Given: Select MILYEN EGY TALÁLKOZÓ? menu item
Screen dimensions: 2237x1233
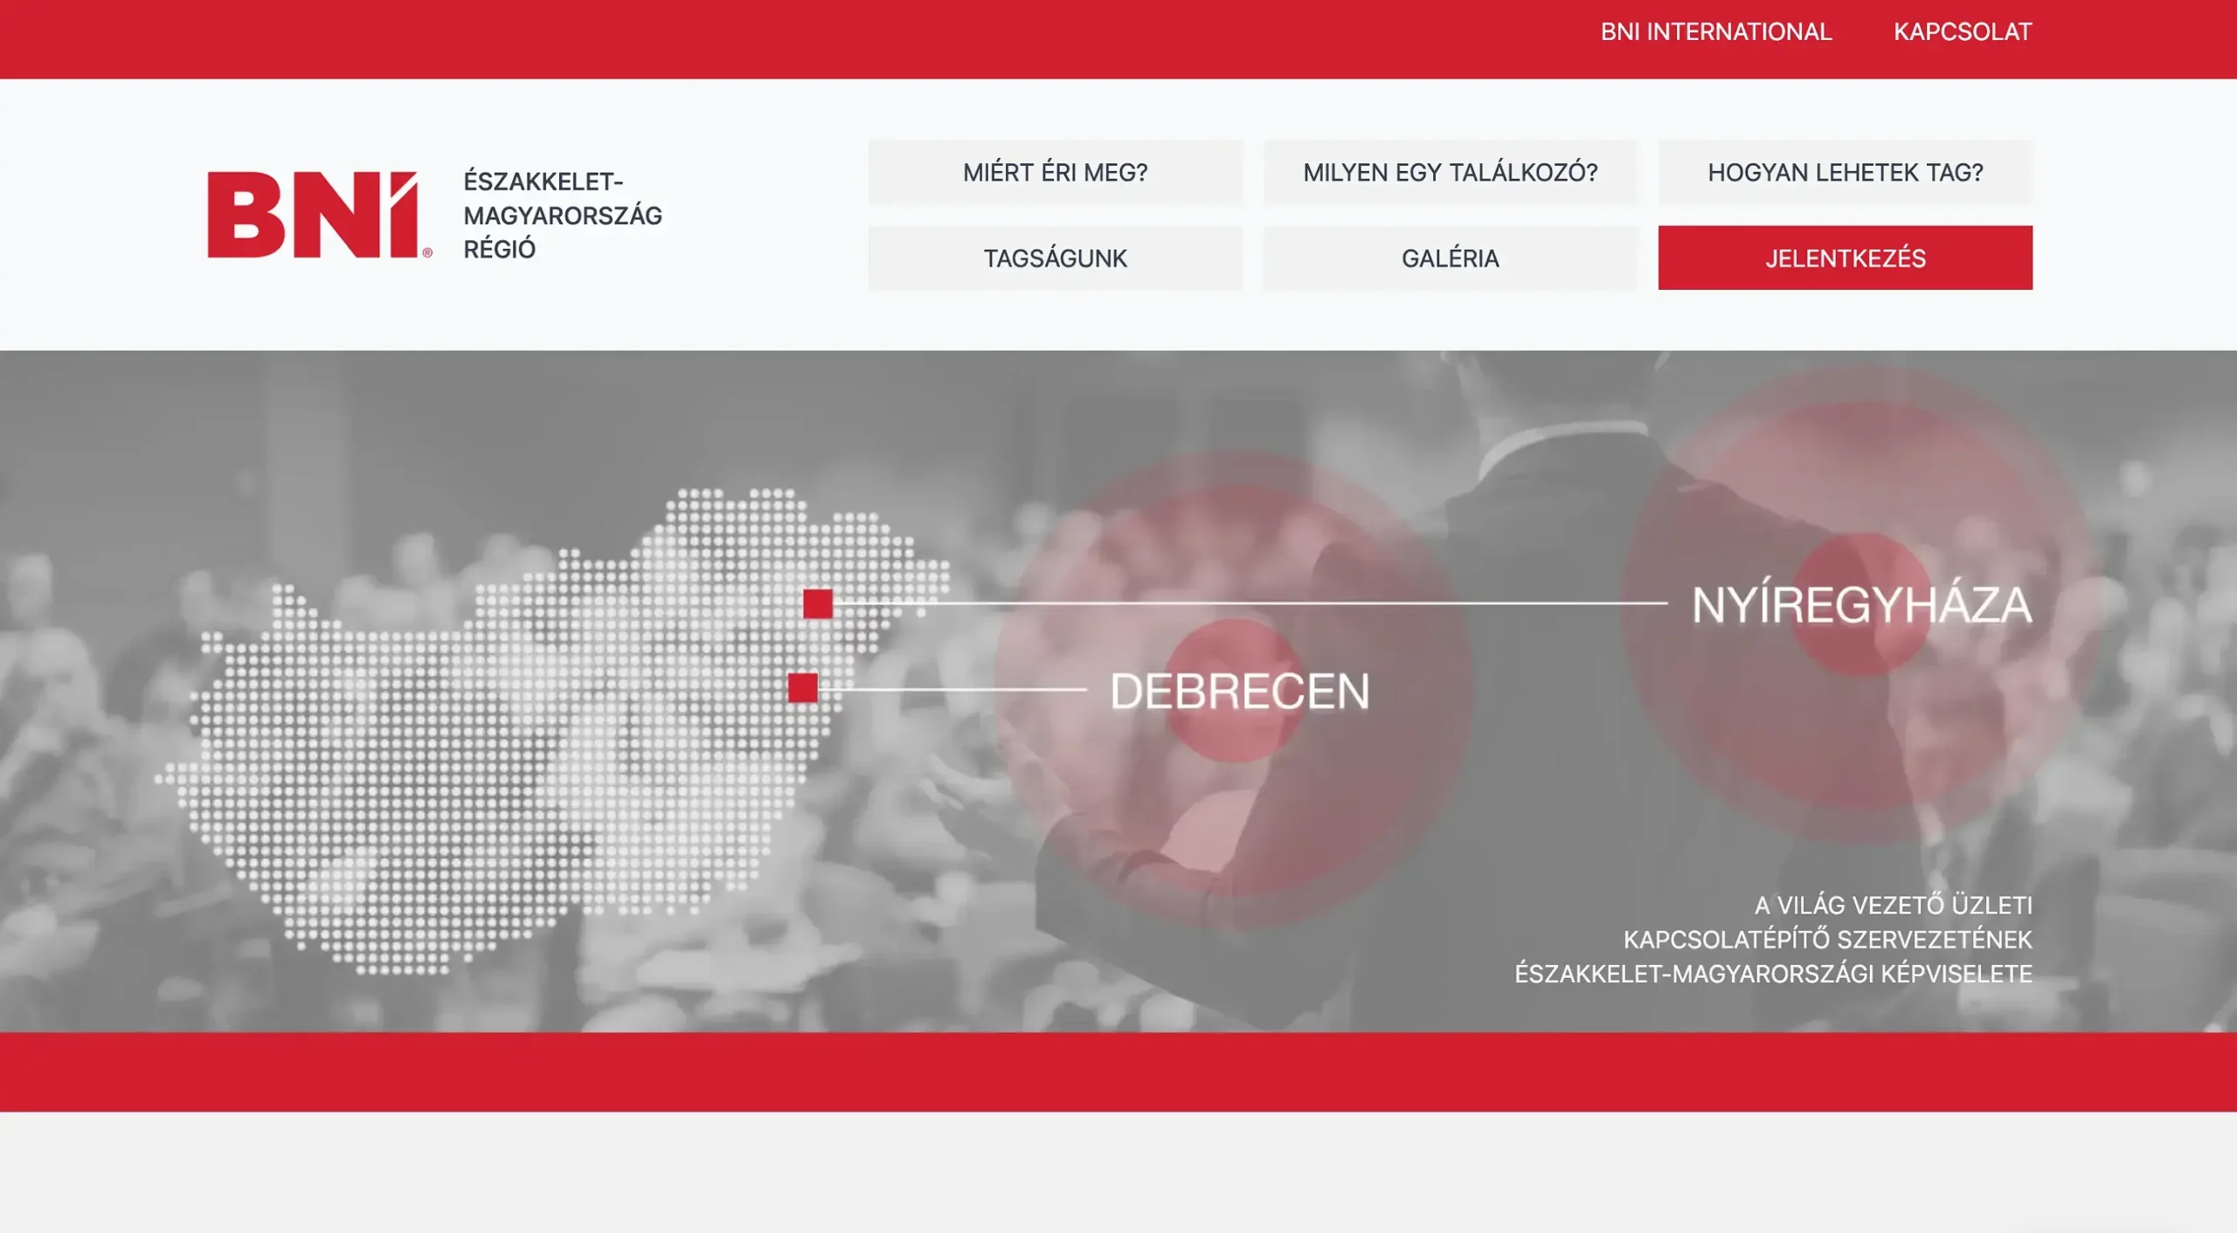Looking at the screenshot, I should tap(1450, 173).
